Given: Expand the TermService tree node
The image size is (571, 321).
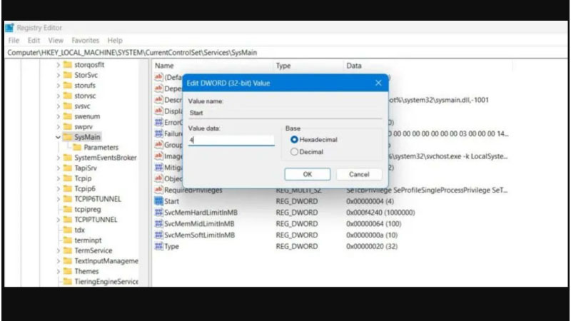Looking at the screenshot, I should tap(59, 251).
